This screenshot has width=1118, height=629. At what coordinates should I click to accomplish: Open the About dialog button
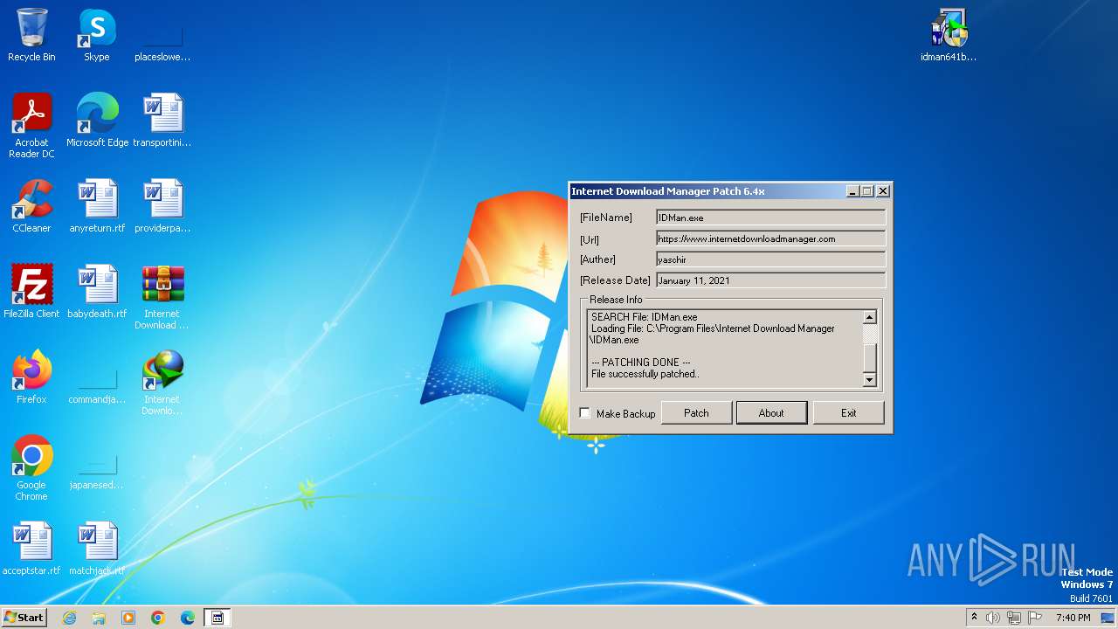tap(771, 413)
